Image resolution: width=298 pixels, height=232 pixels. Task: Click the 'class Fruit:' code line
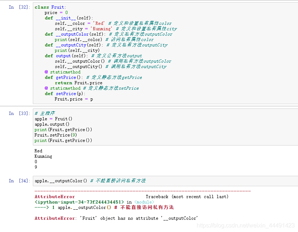pos(50,7)
